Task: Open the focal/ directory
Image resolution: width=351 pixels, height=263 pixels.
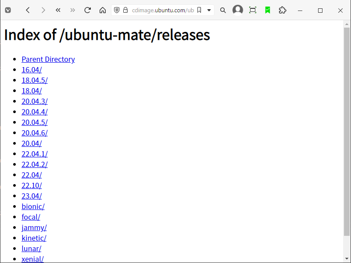Action: pyautogui.click(x=31, y=217)
